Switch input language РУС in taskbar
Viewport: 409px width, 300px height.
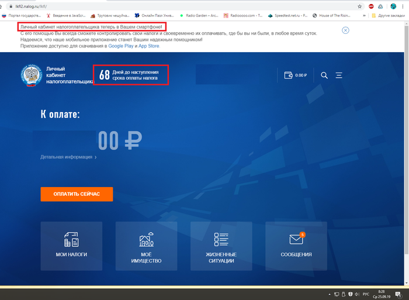[366, 294]
